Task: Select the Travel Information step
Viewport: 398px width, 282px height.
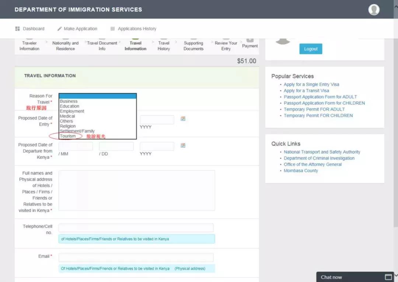Action: point(135,46)
